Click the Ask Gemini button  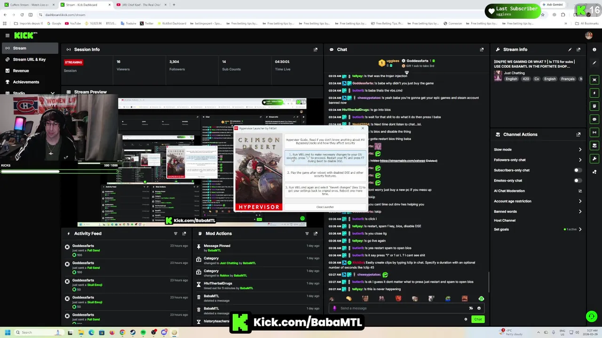[x=553, y=5]
